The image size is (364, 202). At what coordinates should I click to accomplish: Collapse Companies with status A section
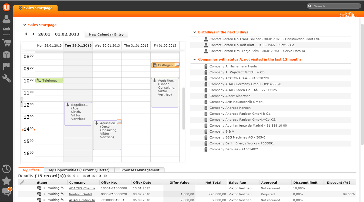coord(194,59)
